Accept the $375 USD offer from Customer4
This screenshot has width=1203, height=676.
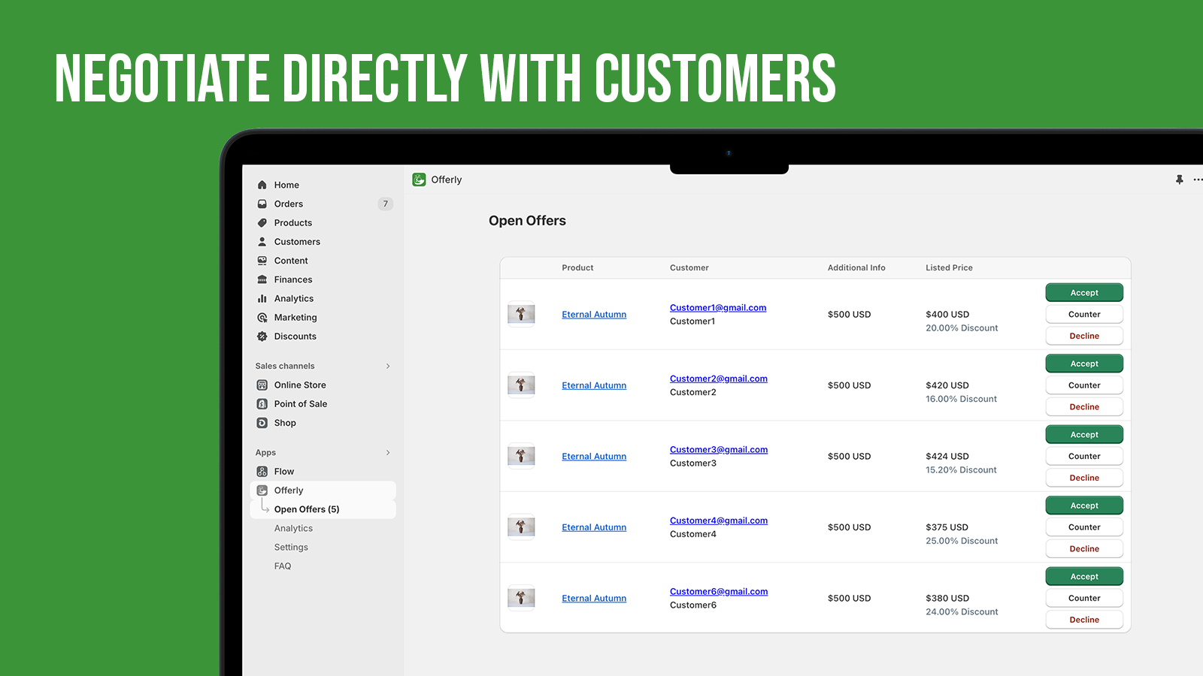tap(1084, 505)
